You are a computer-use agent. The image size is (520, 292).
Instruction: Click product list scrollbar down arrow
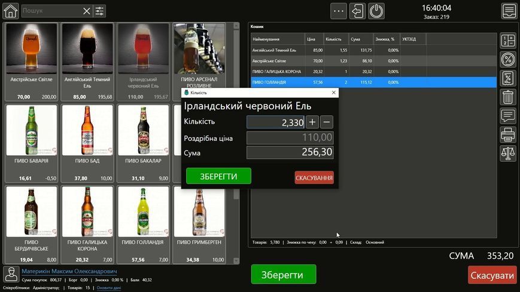(x=236, y=260)
